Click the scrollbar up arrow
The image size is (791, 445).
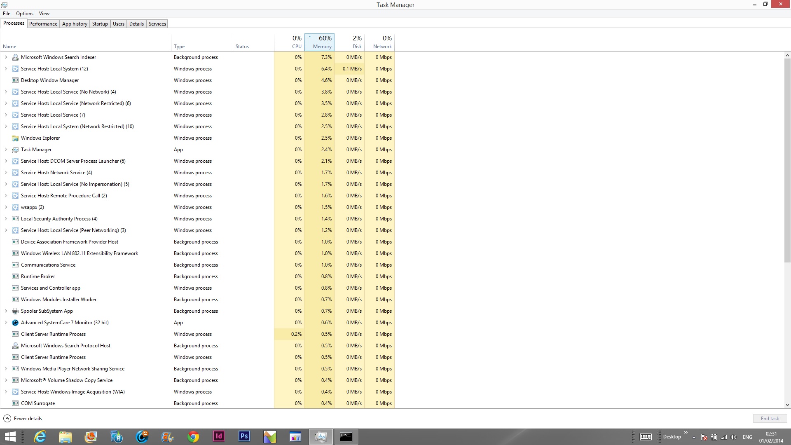pyautogui.click(x=787, y=55)
